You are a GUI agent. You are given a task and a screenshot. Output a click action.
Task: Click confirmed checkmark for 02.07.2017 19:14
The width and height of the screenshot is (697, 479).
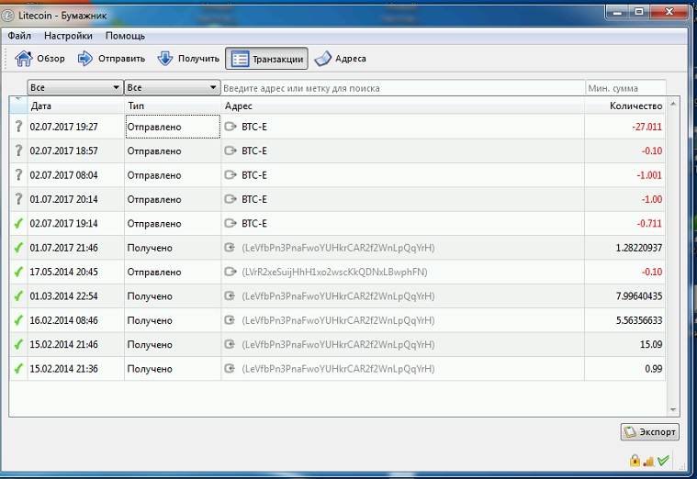point(18,224)
